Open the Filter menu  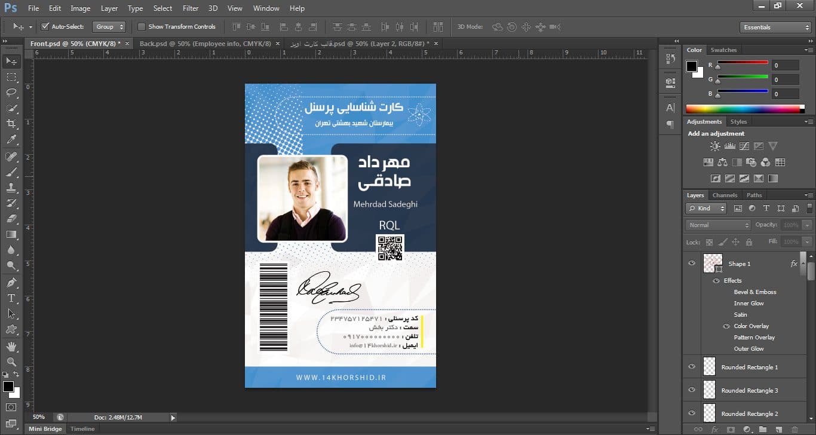(191, 8)
